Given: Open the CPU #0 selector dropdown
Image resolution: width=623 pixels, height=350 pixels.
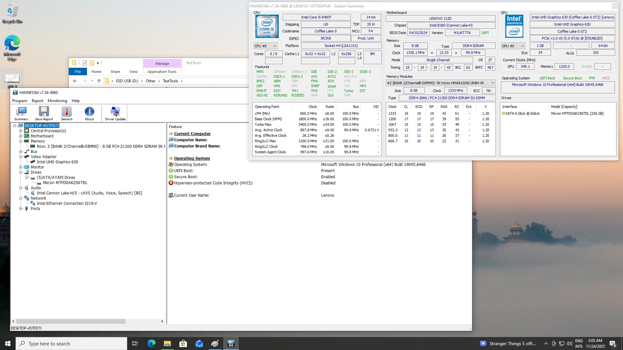Looking at the screenshot, I should coord(265,46).
